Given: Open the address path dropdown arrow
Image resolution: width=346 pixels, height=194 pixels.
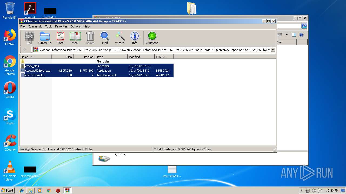Looking at the screenshot, I should click(273, 50).
